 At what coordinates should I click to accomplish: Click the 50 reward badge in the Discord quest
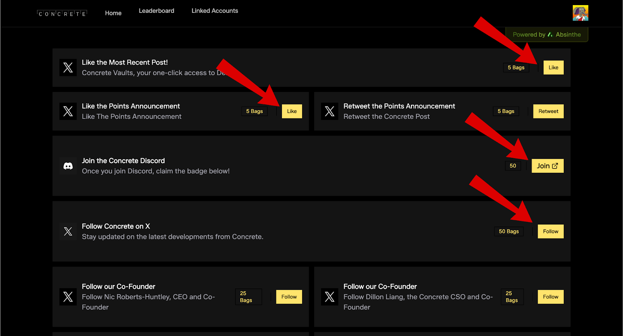(x=513, y=166)
